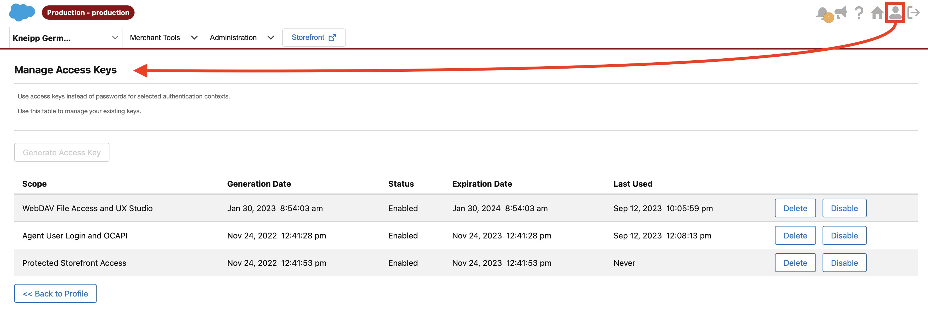Disable the Agent User Login and OCAPI key

point(844,236)
